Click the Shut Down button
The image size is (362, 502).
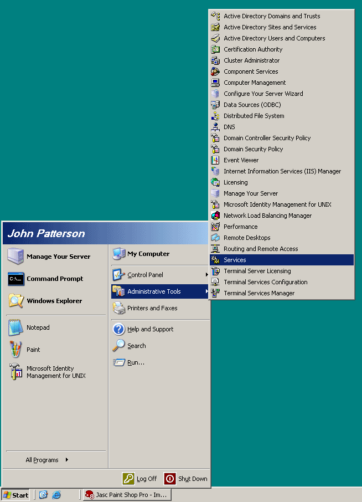[x=186, y=479]
